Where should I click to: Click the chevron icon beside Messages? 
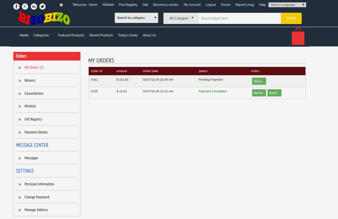tap(20, 158)
